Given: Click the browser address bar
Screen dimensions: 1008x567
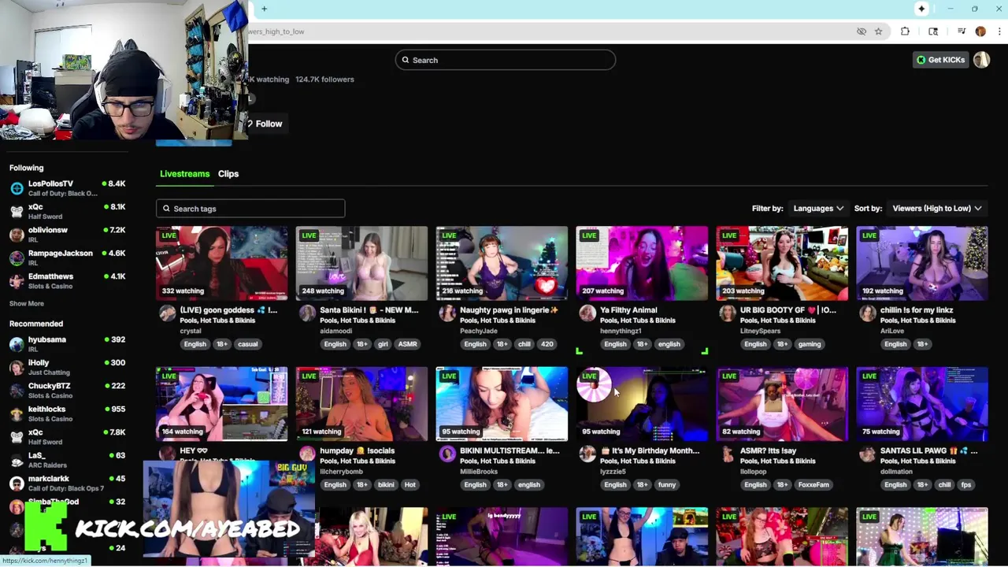Looking at the screenshot, I should pyautogui.click(x=551, y=31).
